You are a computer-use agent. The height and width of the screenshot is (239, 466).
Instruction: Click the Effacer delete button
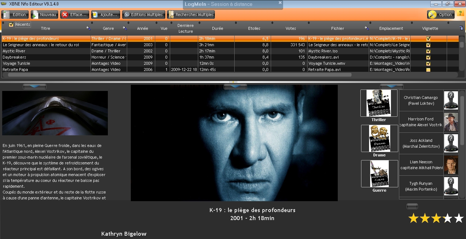click(x=74, y=15)
